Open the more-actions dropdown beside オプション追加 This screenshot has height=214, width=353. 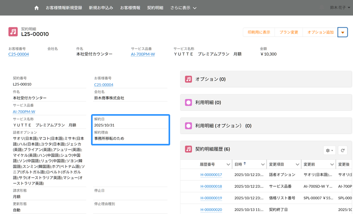coord(343,32)
